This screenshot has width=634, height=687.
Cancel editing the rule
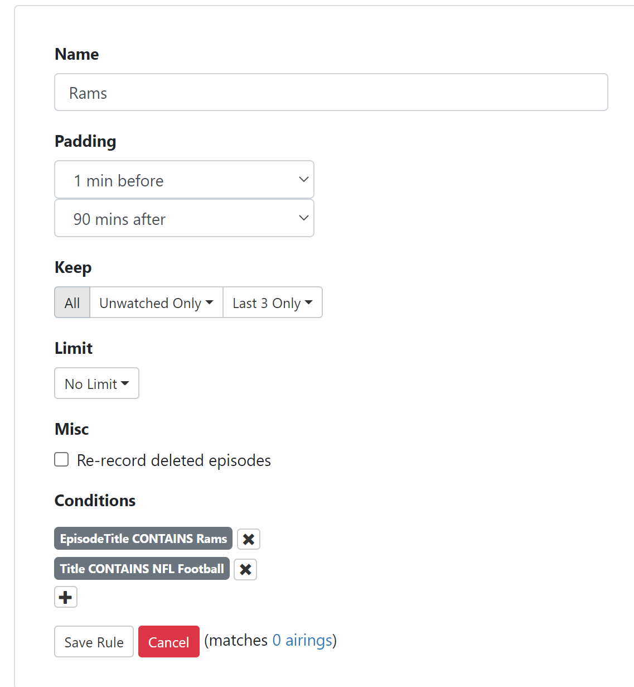click(x=169, y=642)
